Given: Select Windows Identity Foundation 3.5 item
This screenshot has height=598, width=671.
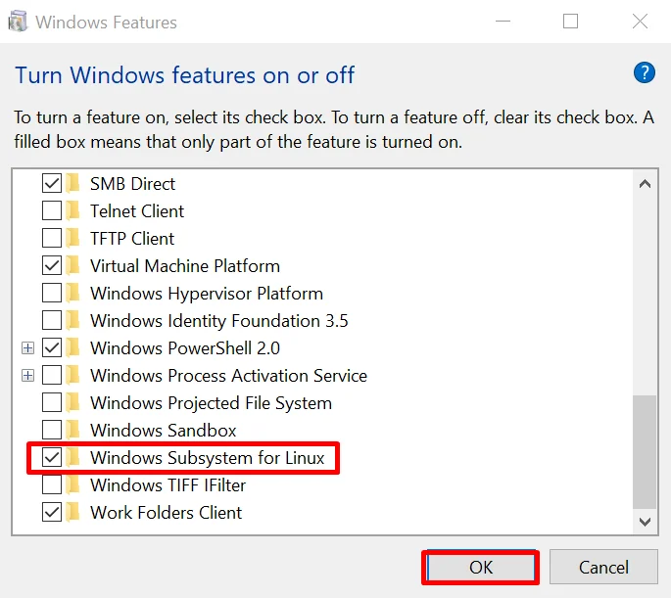Looking at the screenshot, I should pos(218,320).
